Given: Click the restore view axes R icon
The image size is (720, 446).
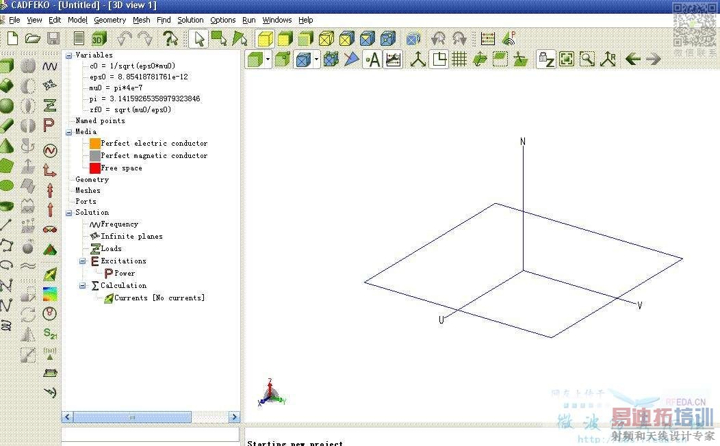Looking at the screenshot, I should pyautogui.click(x=608, y=60).
